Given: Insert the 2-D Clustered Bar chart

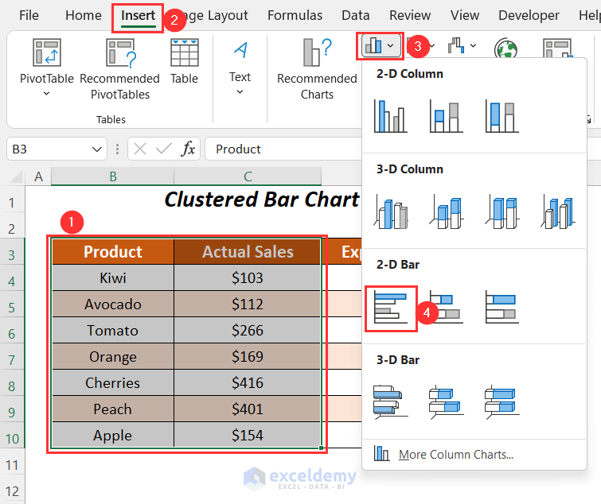Looking at the screenshot, I should tap(391, 308).
